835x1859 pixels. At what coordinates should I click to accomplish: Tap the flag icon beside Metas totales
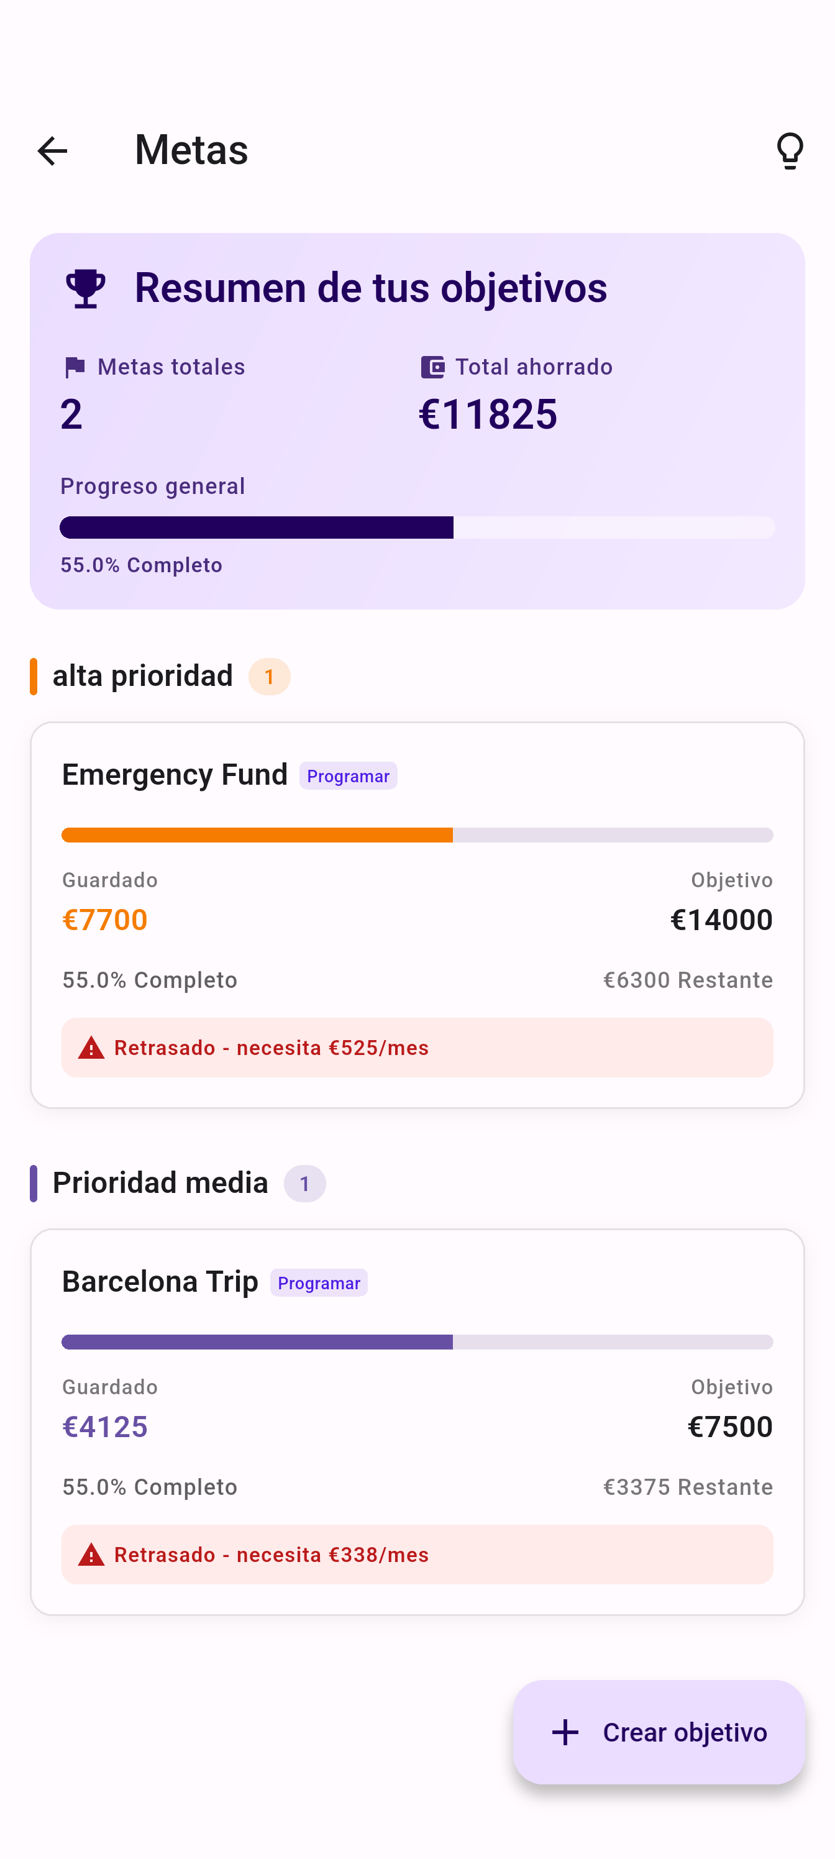pos(75,367)
